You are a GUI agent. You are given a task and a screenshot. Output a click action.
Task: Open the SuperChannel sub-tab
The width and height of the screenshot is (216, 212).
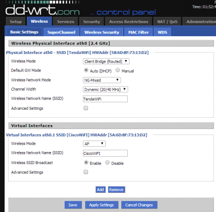pyautogui.click(x=61, y=32)
